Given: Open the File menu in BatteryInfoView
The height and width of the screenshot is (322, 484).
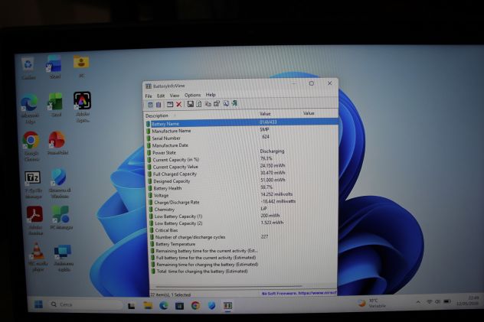Looking at the screenshot, I should (x=149, y=96).
